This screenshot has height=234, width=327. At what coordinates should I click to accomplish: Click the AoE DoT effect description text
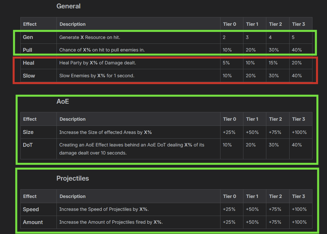[x=131, y=149]
